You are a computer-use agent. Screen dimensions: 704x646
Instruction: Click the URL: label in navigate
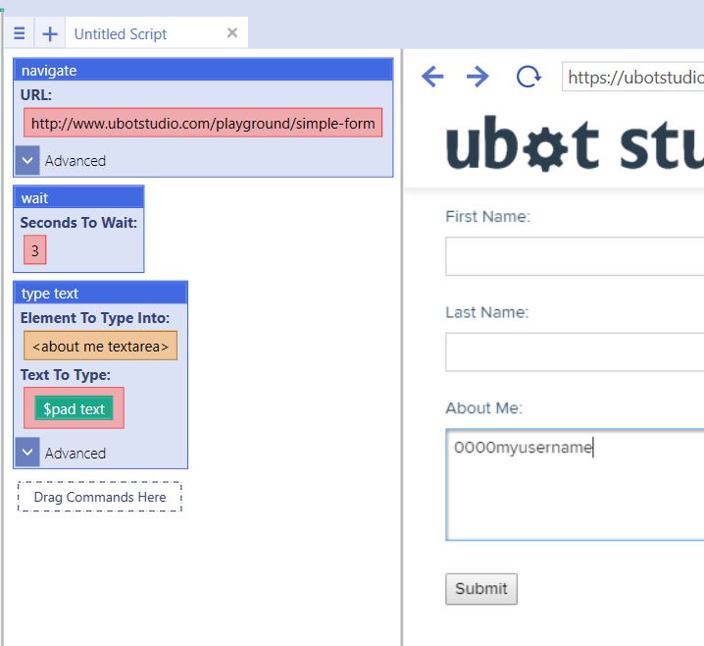pos(36,95)
